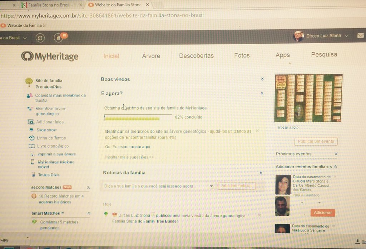Open Dirceo Luiz Stona account dropdown
The height and width of the screenshot is (249, 366).
[x=347, y=36]
